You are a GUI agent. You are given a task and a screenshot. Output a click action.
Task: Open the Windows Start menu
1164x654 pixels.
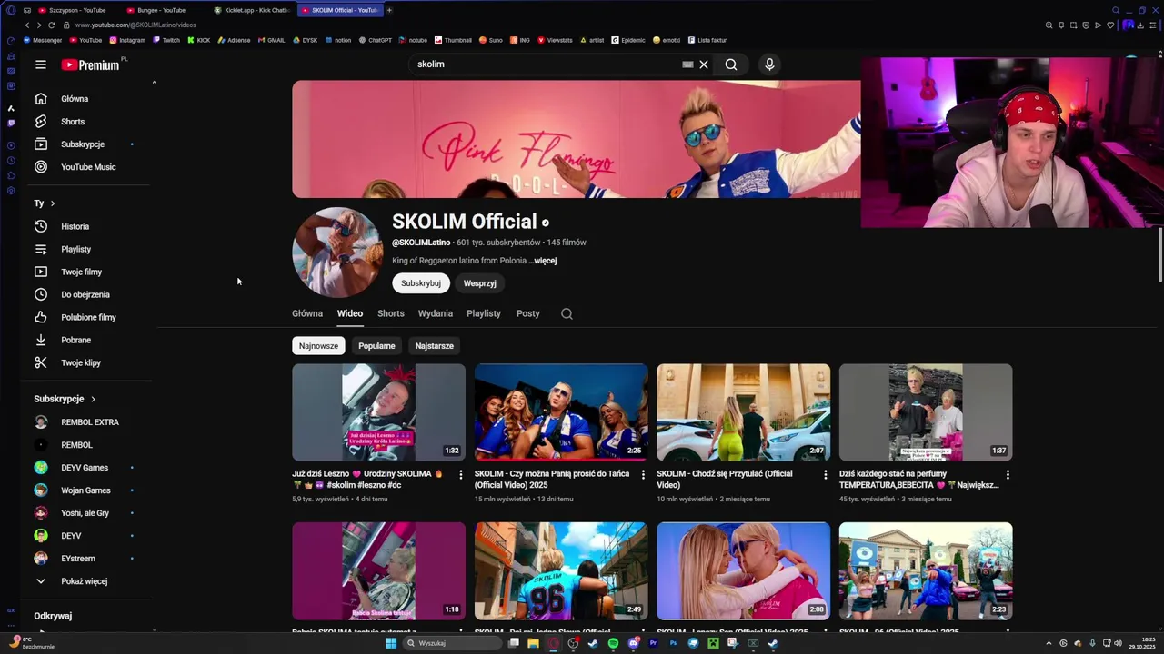pyautogui.click(x=391, y=643)
